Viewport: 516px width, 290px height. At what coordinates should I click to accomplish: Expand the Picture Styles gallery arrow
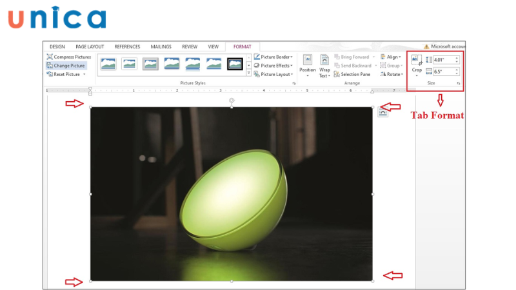tap(249, 73)
